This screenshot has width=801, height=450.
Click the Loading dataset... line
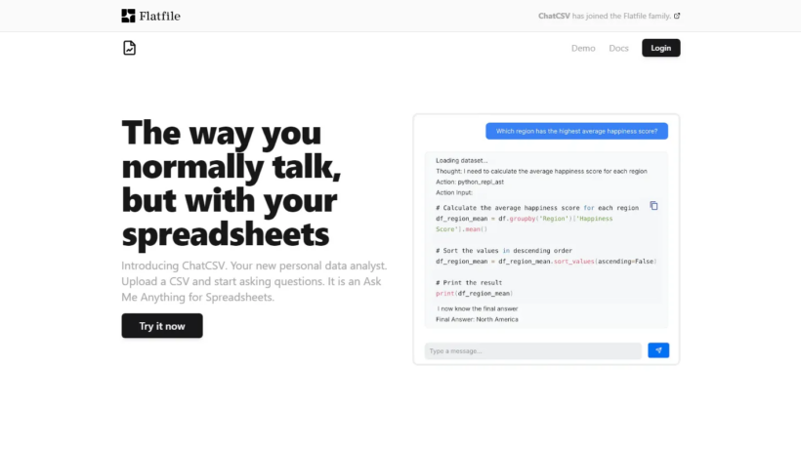tap(461, 160)
